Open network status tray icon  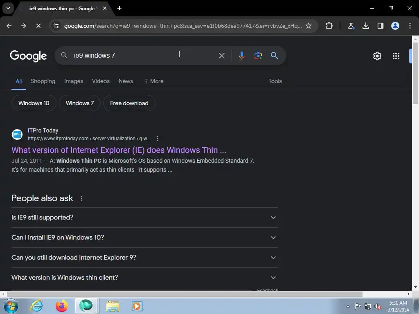(368, 306)
